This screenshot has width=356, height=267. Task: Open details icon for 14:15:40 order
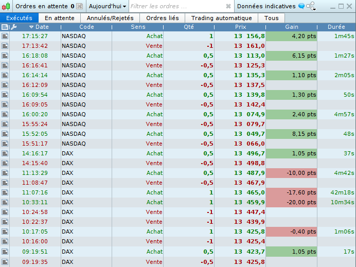5,163
